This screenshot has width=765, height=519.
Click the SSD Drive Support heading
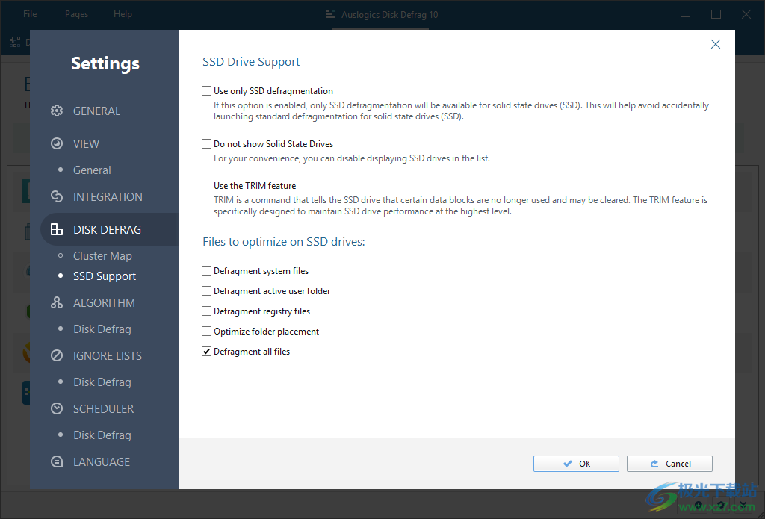pyautogui.click(x=251, y=62)
